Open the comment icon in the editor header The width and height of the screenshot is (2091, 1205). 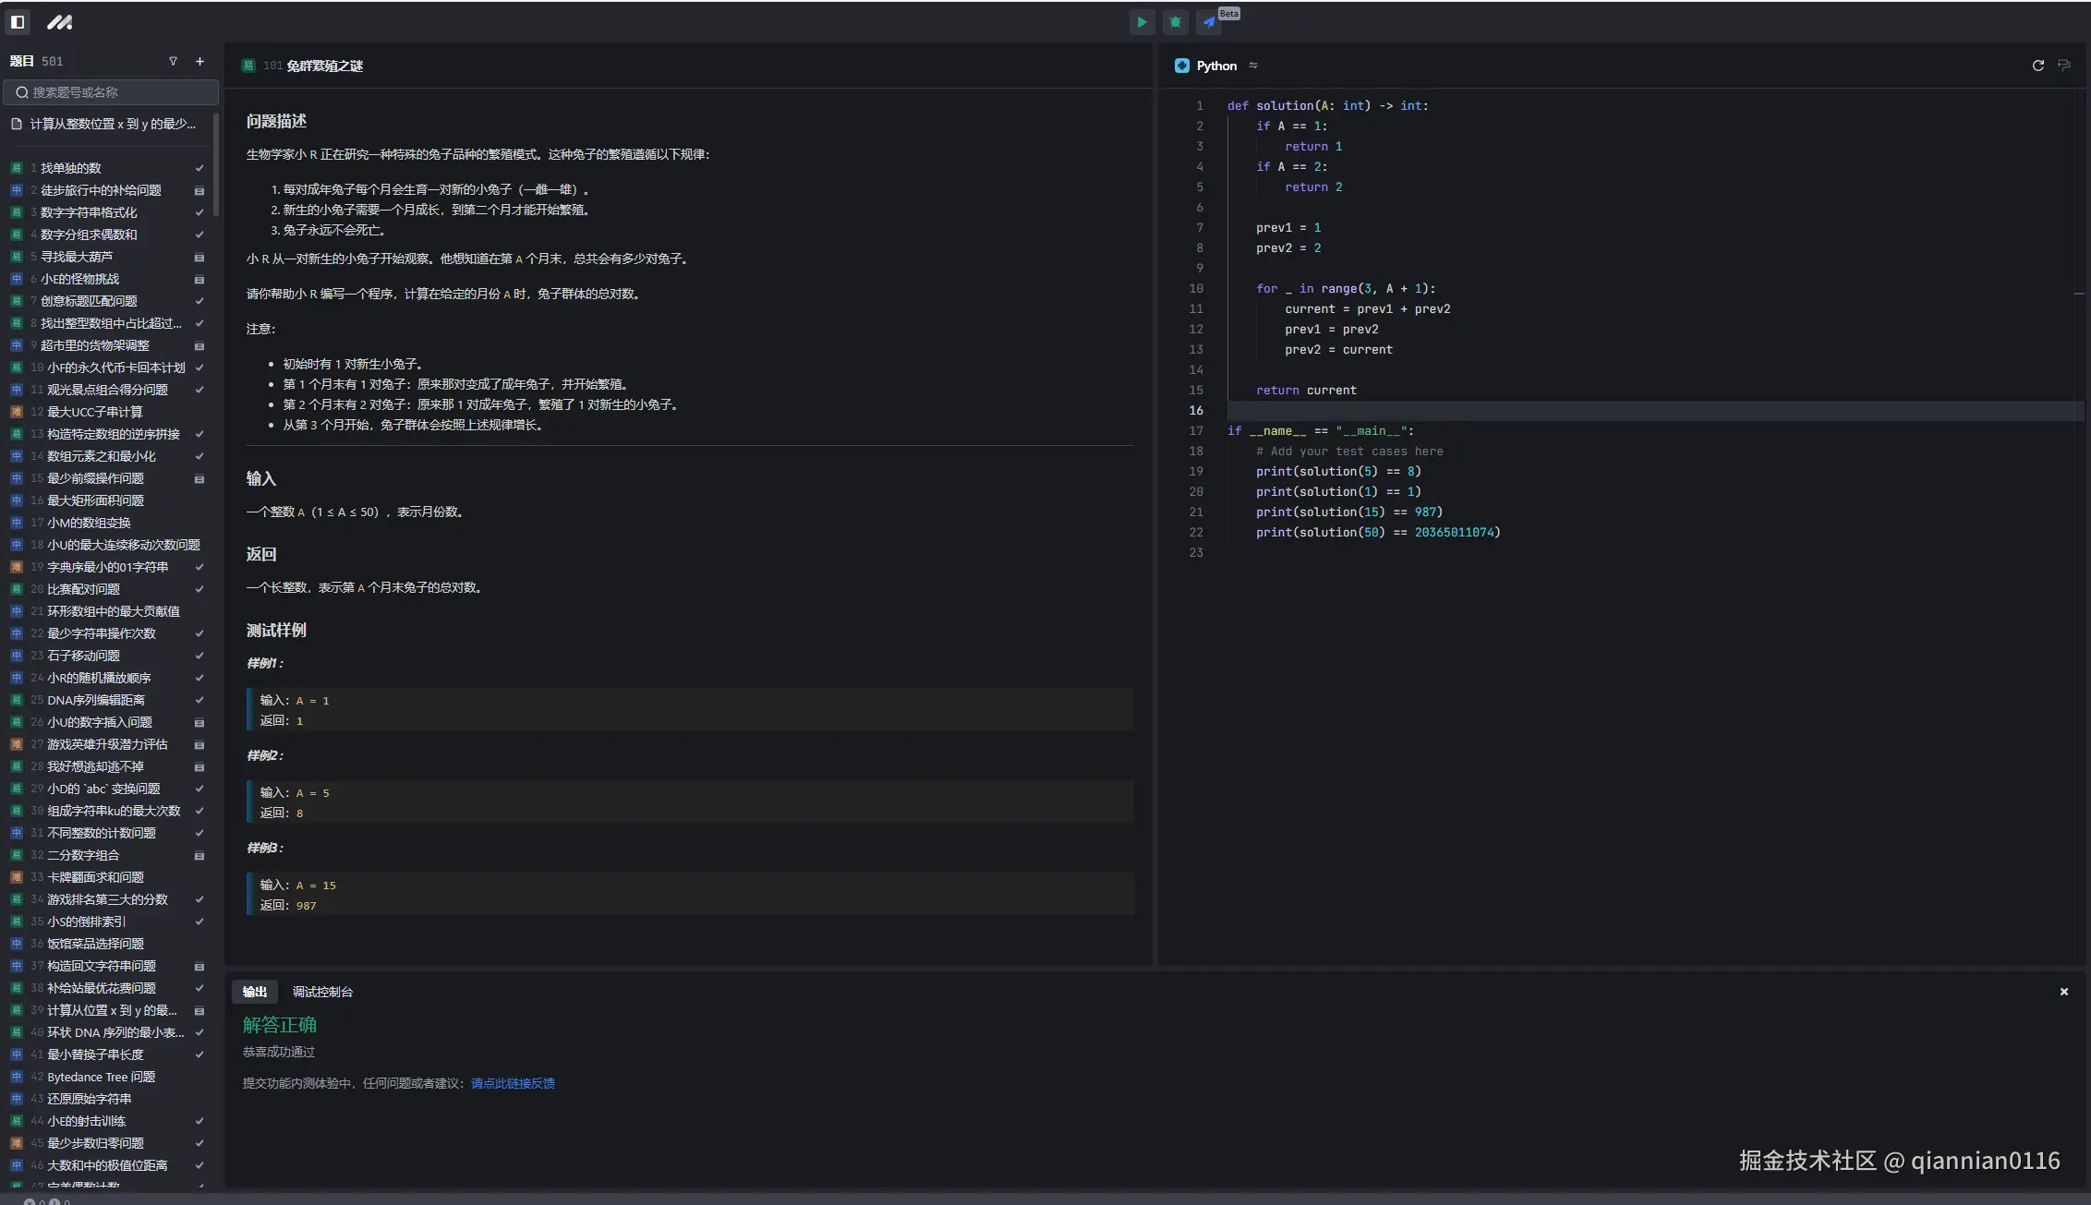(2064, 66)
